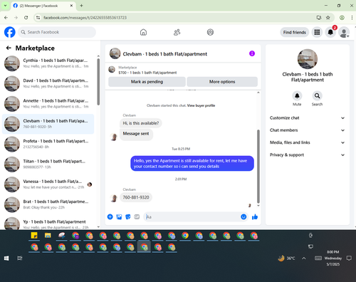This screenshot has width=356, height=282.
Task: Open Cynthia's apartment conversation
Action: tap(48, 63)
